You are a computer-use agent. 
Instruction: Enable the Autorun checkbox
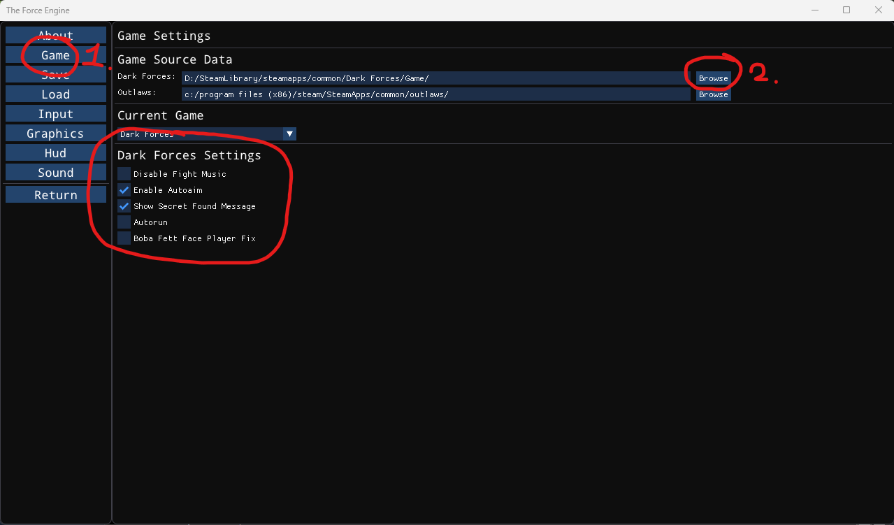pyautogui.click(x=124, y=222)
